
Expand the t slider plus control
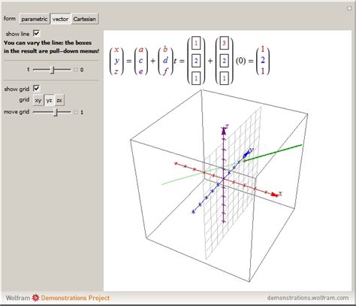(76, 70)
